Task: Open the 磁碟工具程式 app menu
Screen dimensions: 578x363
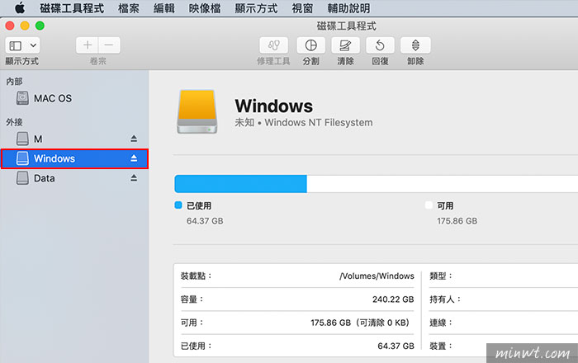Action: pos(72,8)
